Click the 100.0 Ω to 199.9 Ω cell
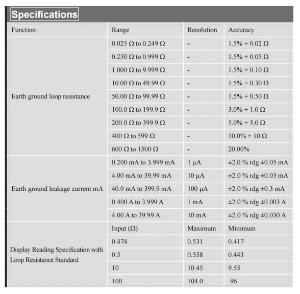 pyautogui.click(x=145, y=110)
